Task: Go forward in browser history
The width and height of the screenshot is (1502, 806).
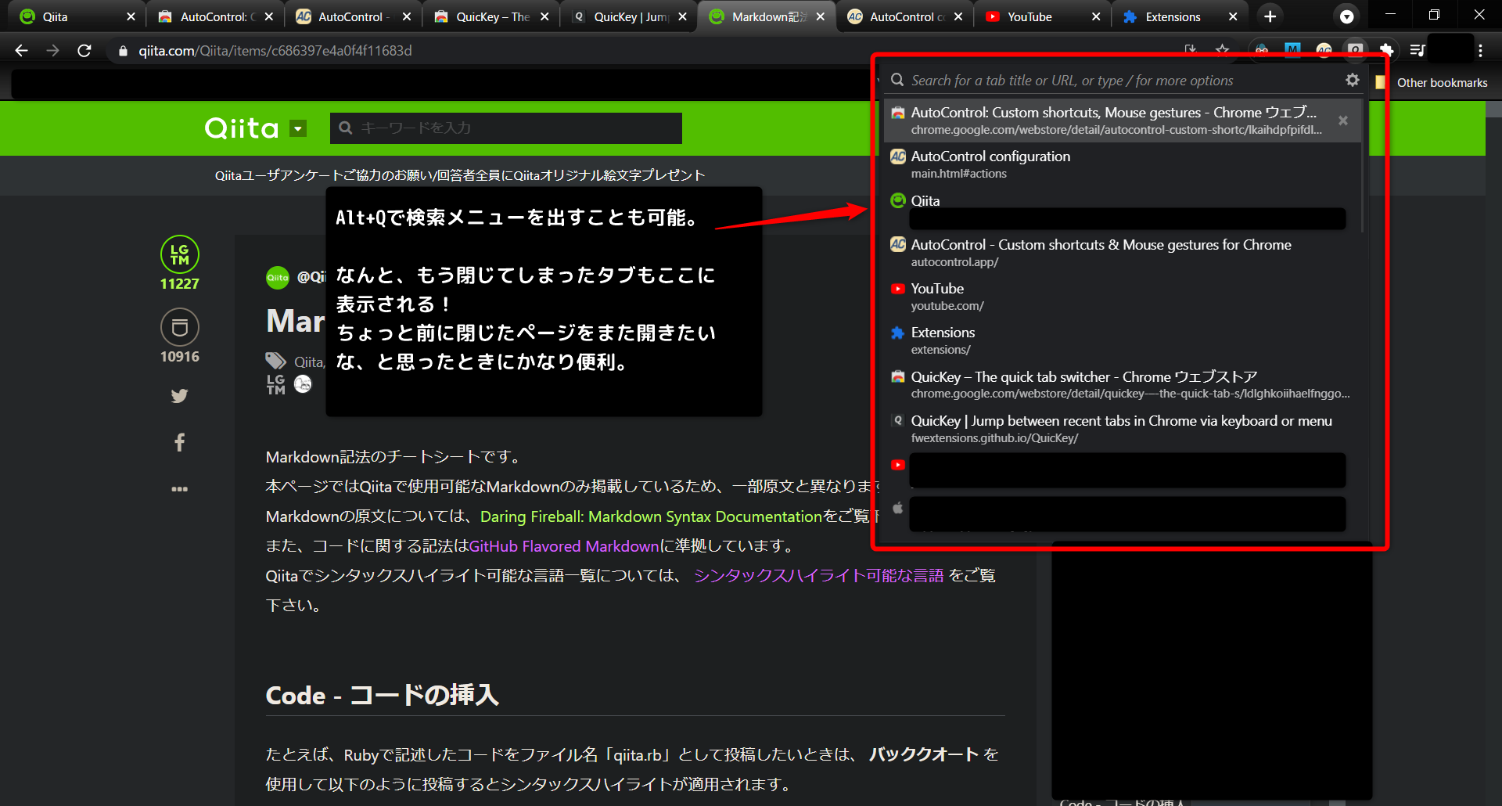Action: click(52, 50)
